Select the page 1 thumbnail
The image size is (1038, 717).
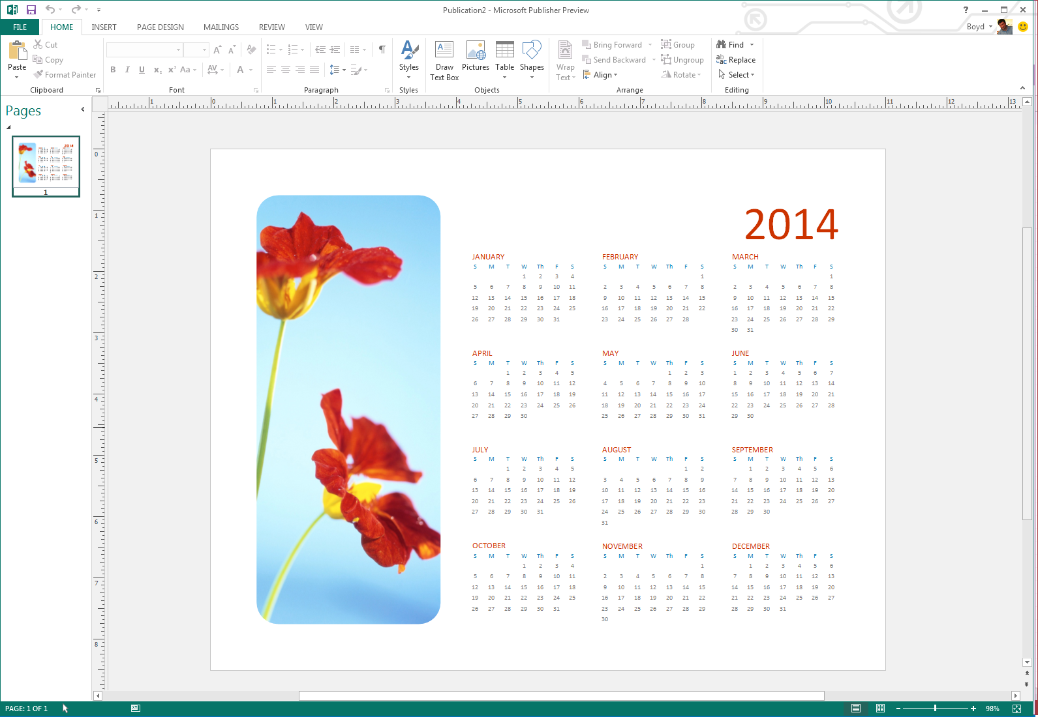(46, 166)
